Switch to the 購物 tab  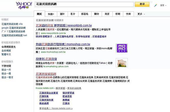tap(96, 14)
